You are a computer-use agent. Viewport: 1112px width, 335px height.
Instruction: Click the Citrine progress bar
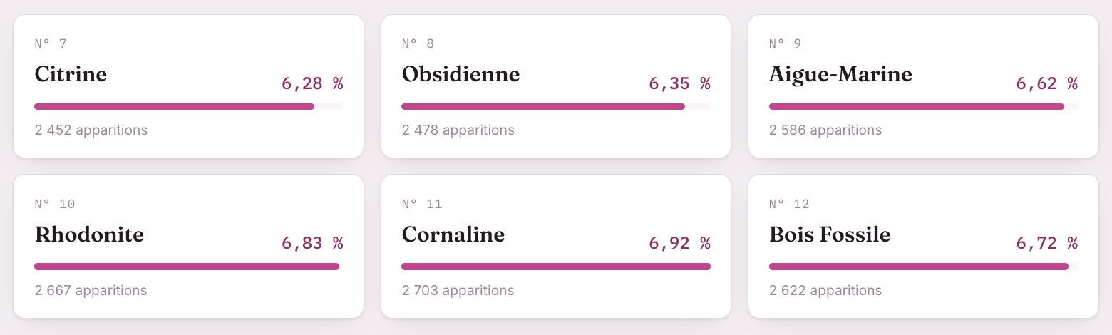tap(188, 107)
